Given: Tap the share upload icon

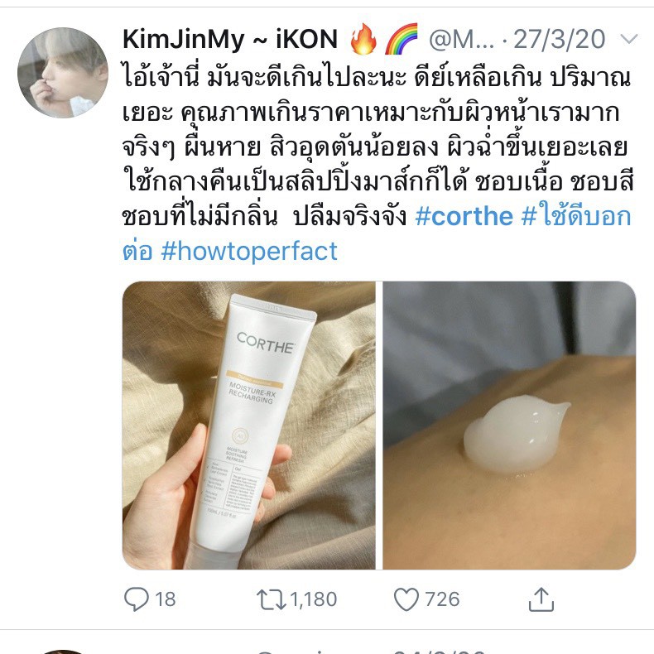Looking at the screenshot, I should [541, 599].
